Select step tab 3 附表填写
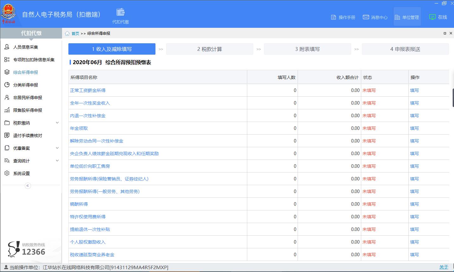The image size is (454, 272). coord(307,49)
